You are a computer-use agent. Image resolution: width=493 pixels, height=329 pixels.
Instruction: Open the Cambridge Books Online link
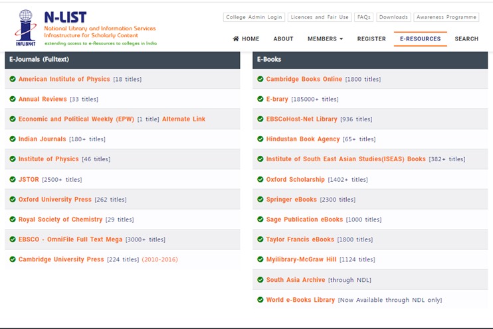point(304,79)
